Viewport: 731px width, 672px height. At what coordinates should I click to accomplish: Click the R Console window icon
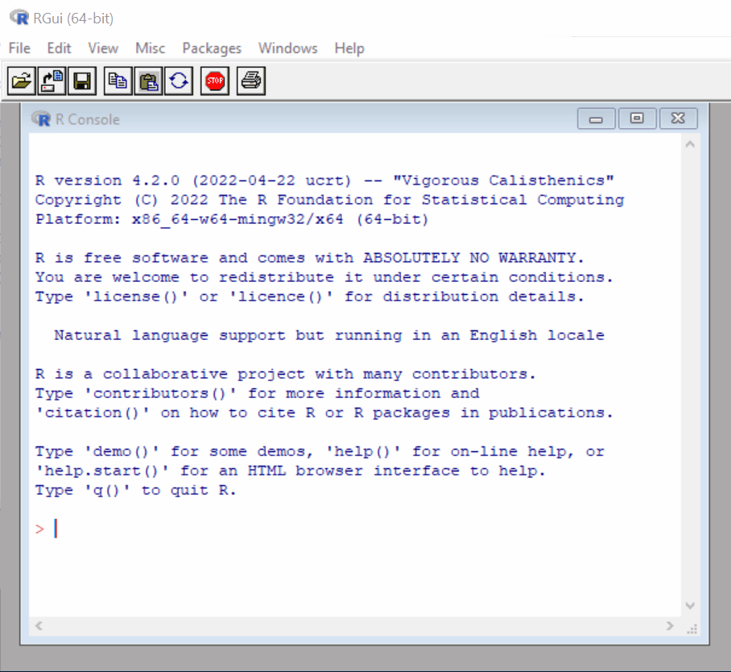[x=41, y=119]
